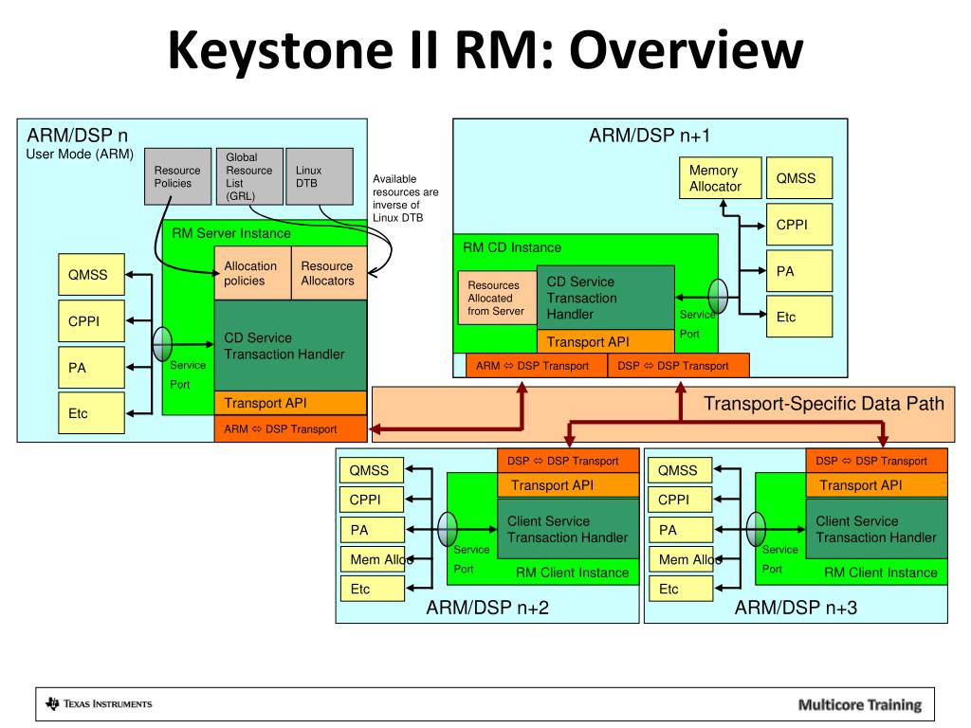
Task: Select the CPPI box in ARM/DSP n+3
Action: 681,500
